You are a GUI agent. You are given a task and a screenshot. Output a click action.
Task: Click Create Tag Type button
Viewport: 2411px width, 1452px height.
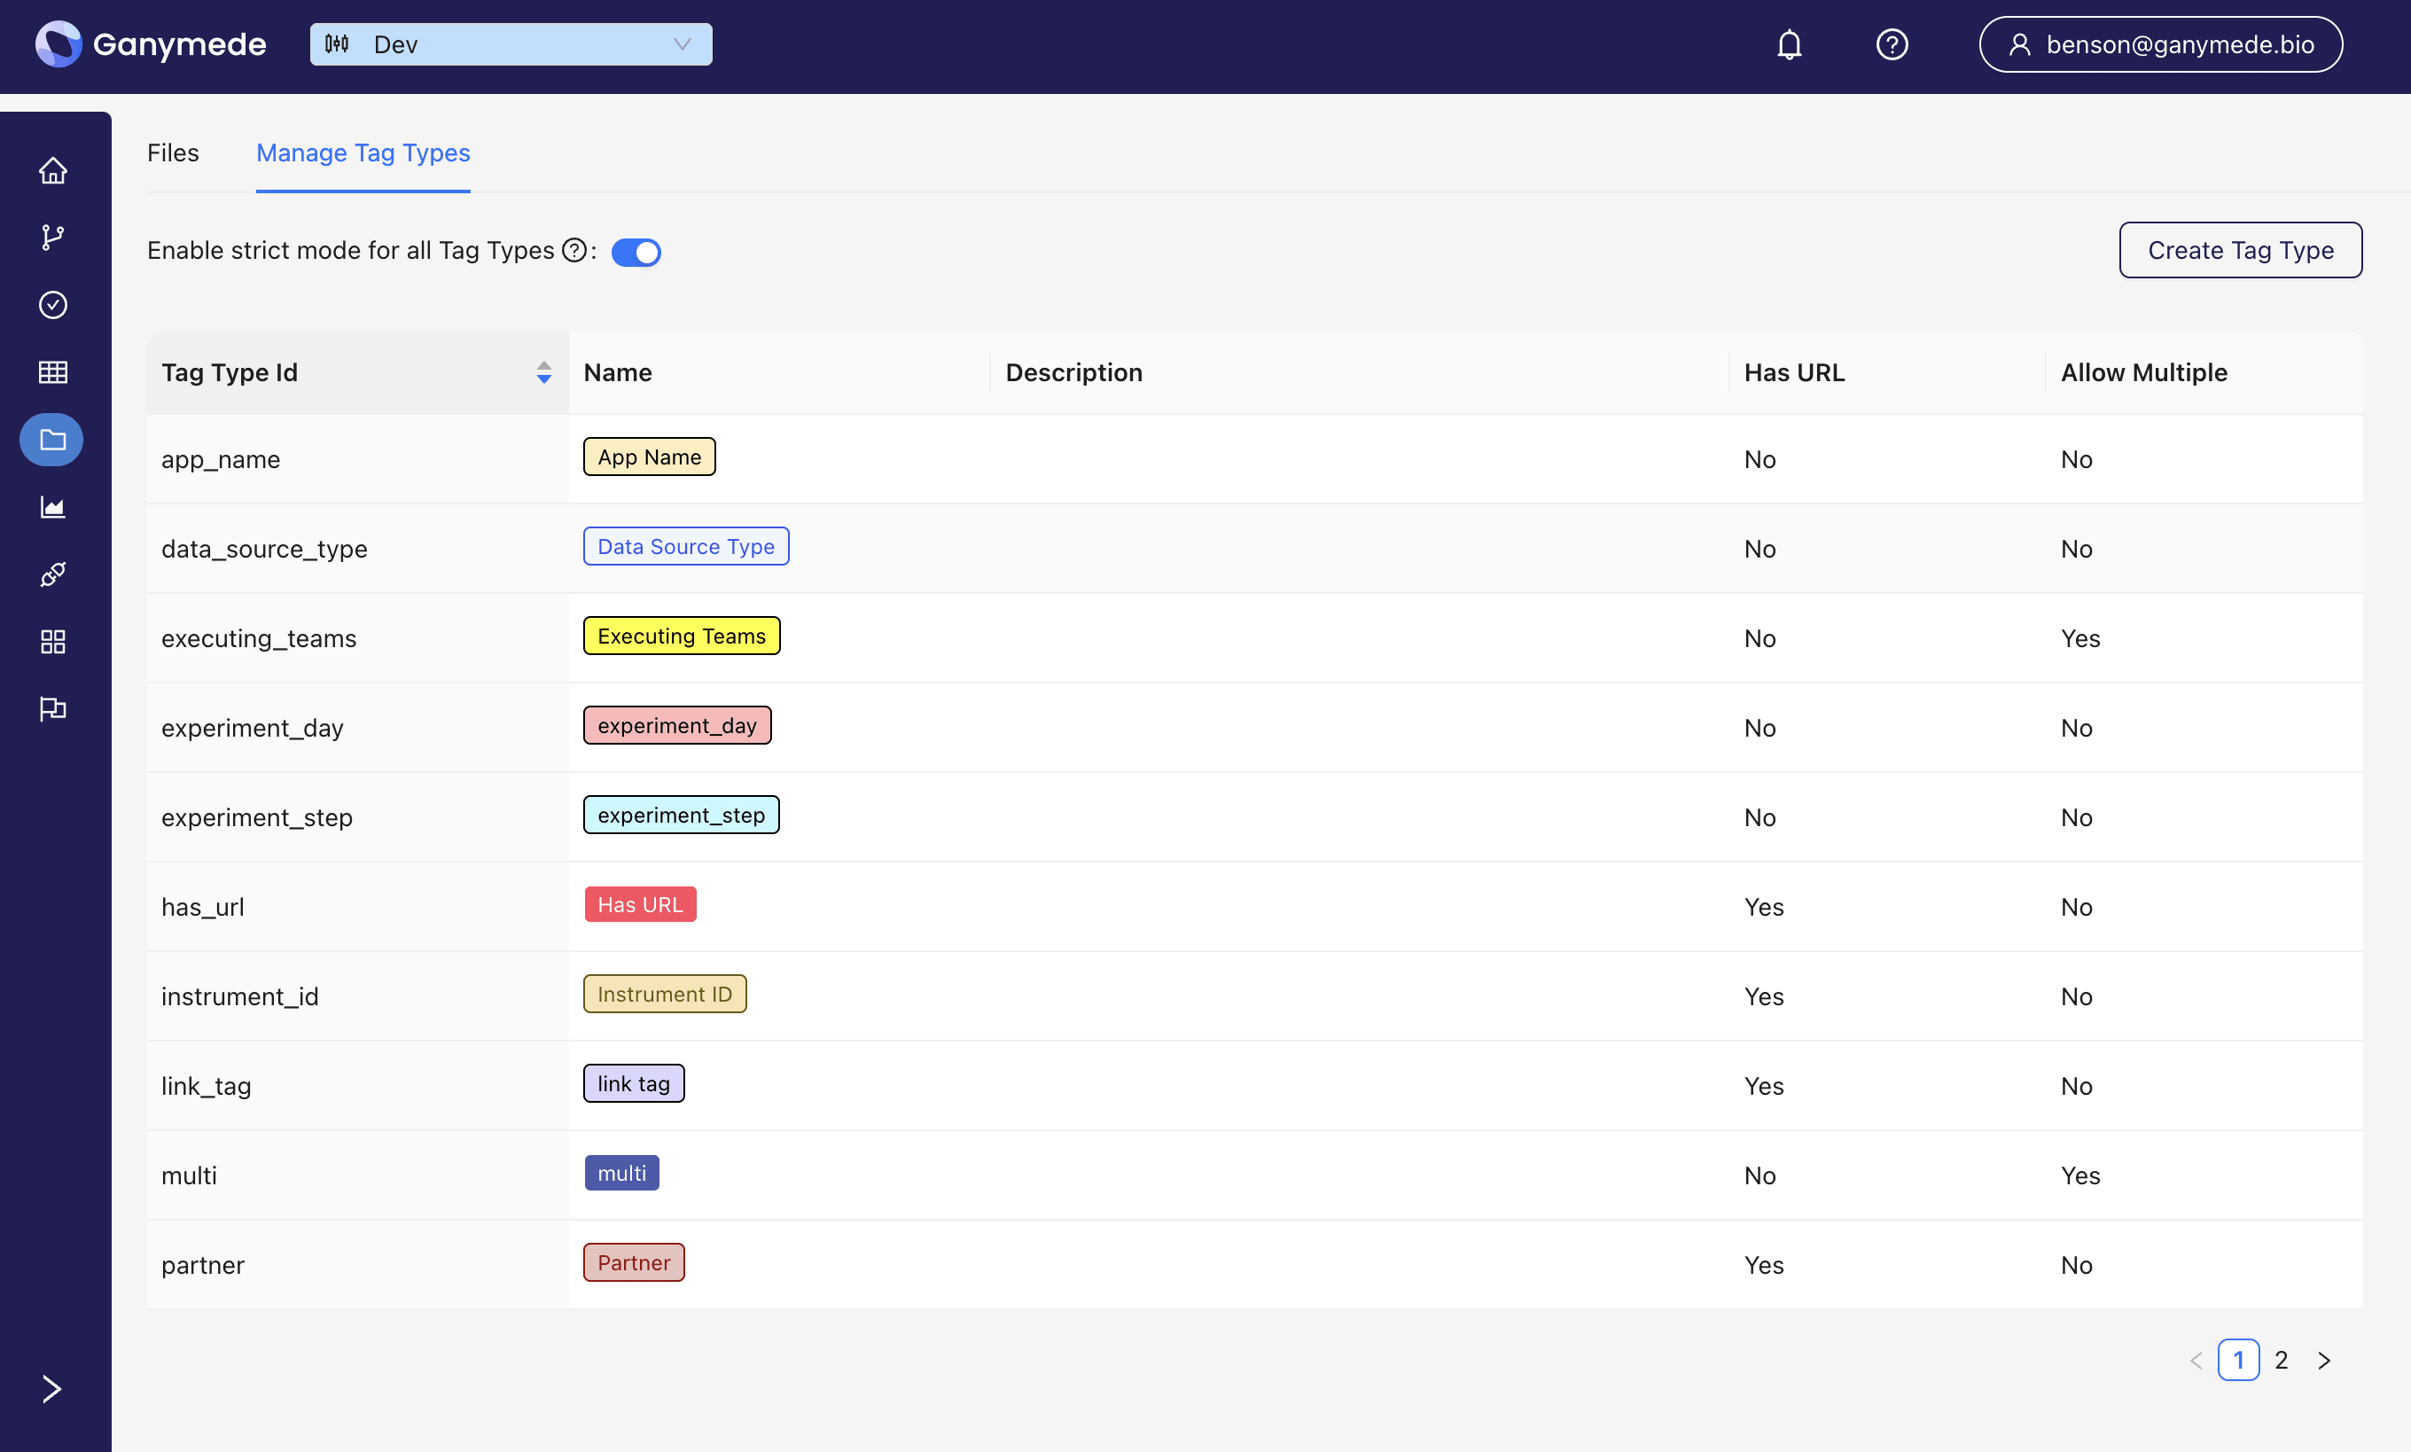2241,252
